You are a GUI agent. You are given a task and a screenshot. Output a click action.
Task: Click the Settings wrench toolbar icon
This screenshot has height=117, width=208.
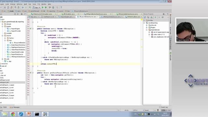click(x=50, y=7)
